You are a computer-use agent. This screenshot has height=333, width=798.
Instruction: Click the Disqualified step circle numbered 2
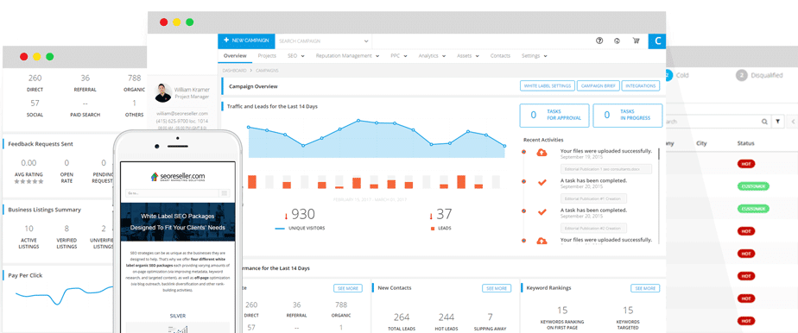[742, 75]
